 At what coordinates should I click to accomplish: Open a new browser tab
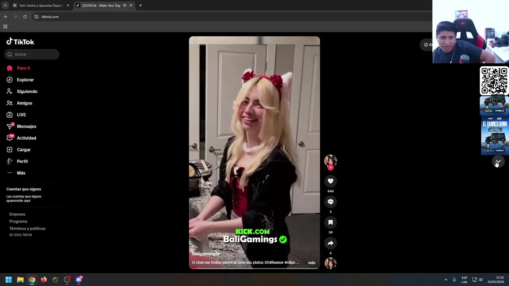point(140,6)
